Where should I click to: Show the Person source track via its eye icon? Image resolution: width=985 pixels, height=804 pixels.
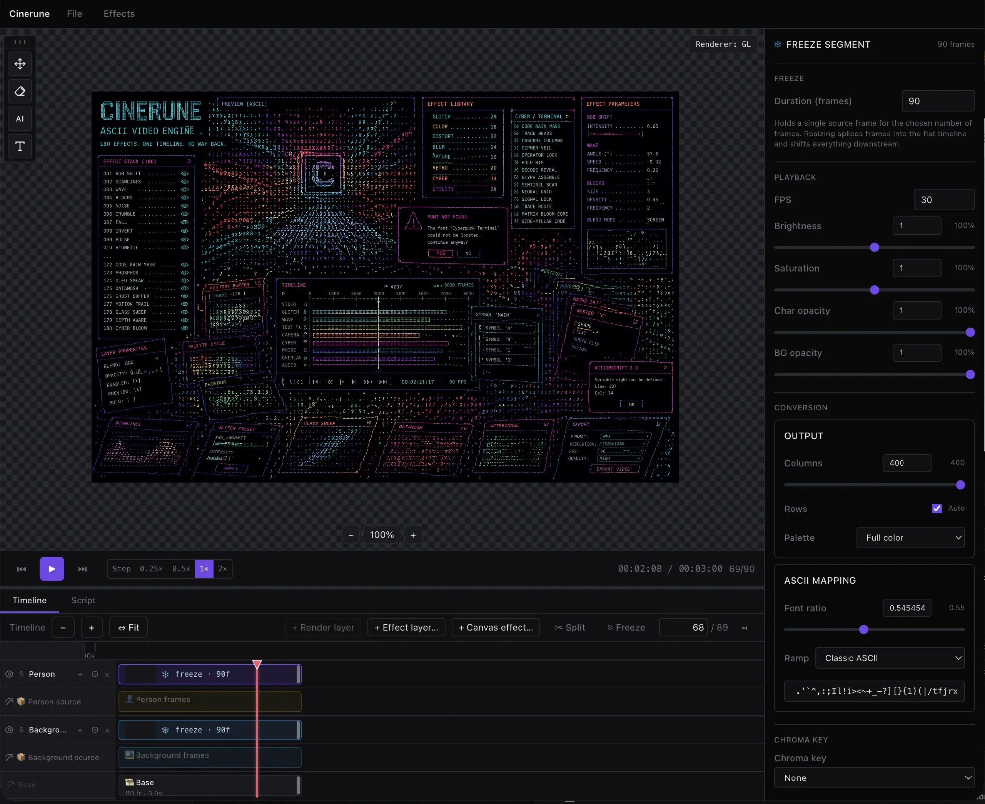click(x=9, y=702)
